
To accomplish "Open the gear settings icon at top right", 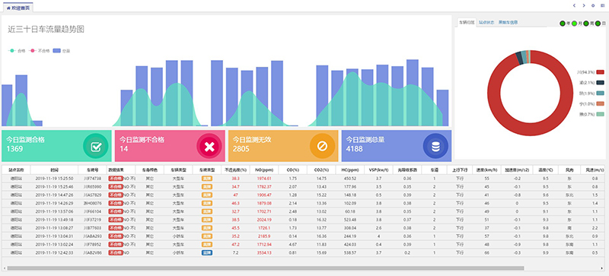I will (x=593, y=5).
